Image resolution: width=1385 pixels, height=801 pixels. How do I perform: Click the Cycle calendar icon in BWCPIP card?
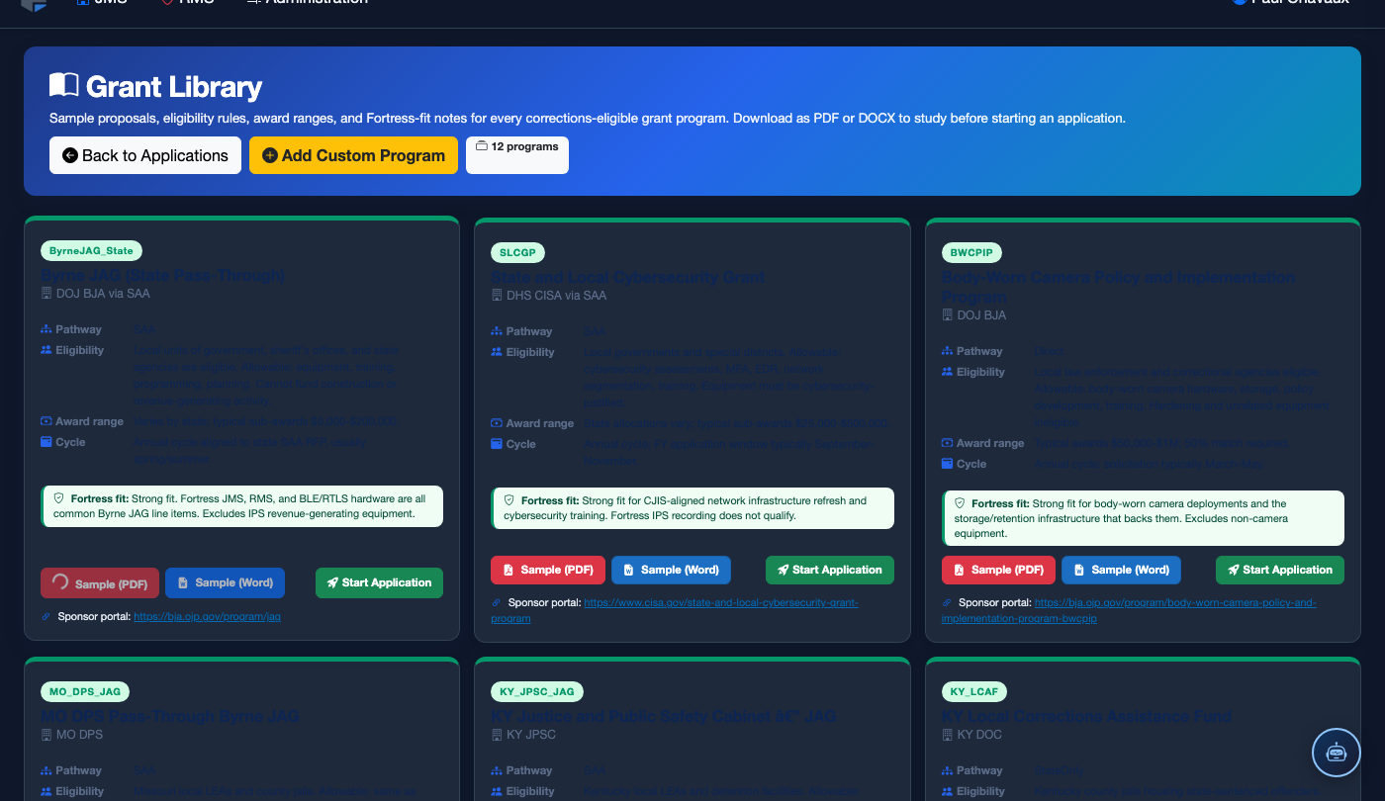tap(947, 464)
